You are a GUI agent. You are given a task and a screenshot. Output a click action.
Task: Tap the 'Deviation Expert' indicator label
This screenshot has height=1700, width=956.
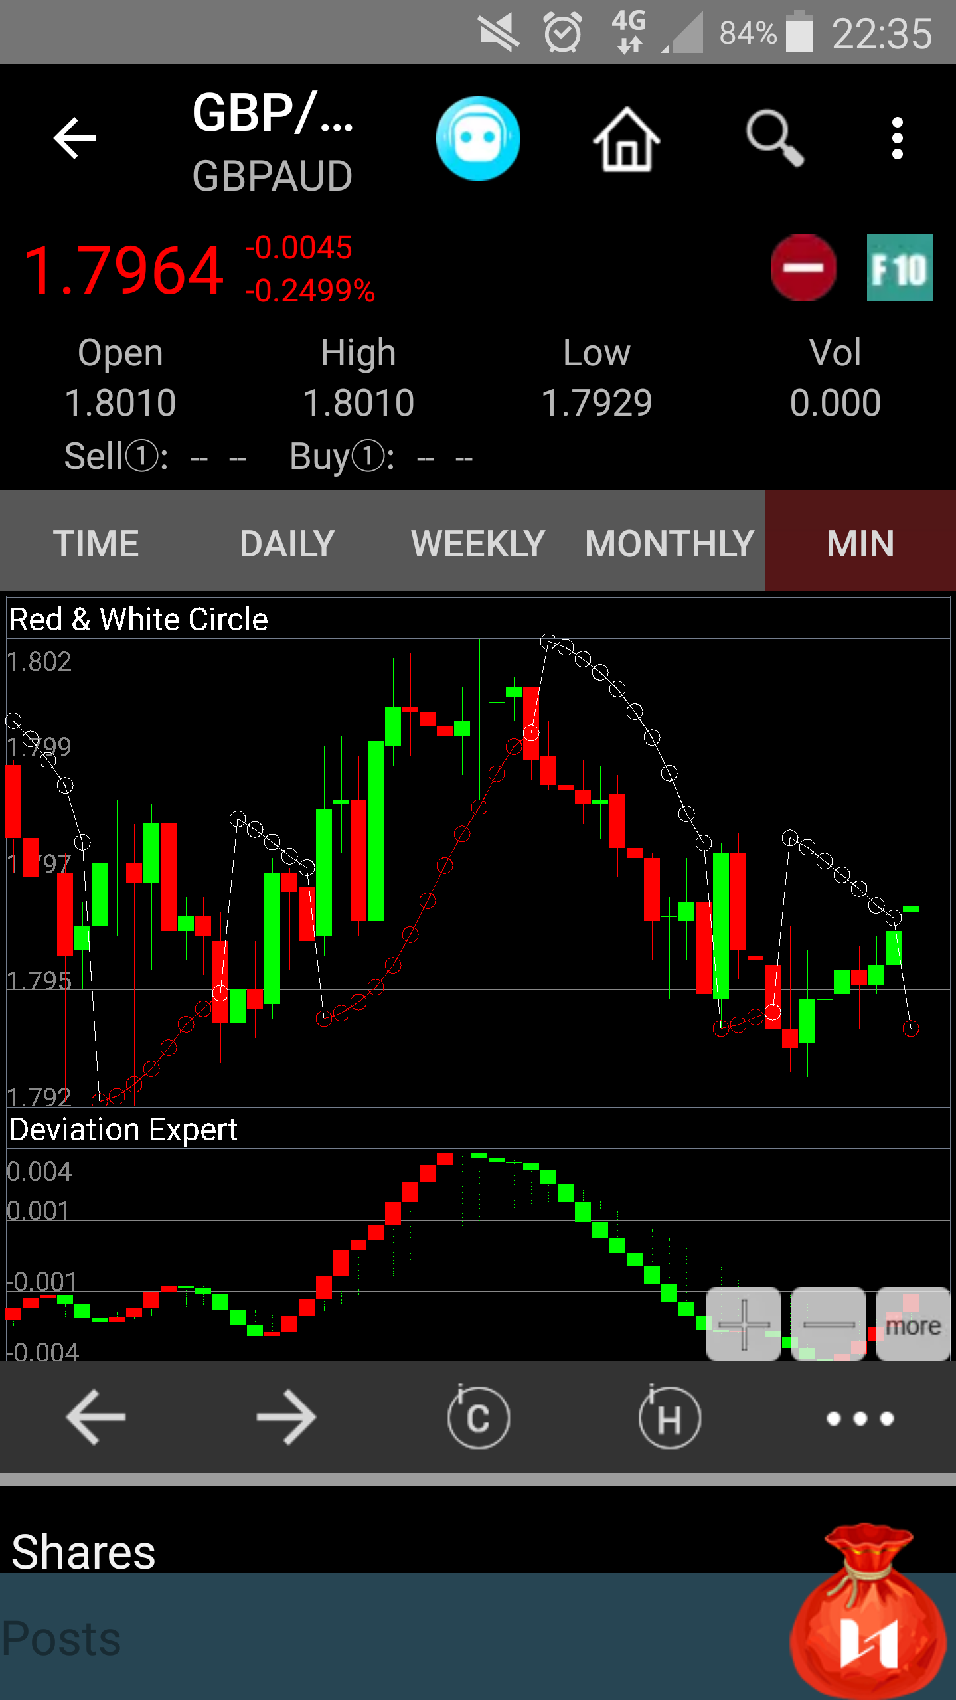pos(123,1129)
